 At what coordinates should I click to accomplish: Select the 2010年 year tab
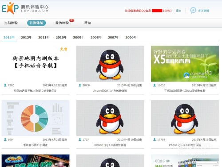[x=61, y=37]
